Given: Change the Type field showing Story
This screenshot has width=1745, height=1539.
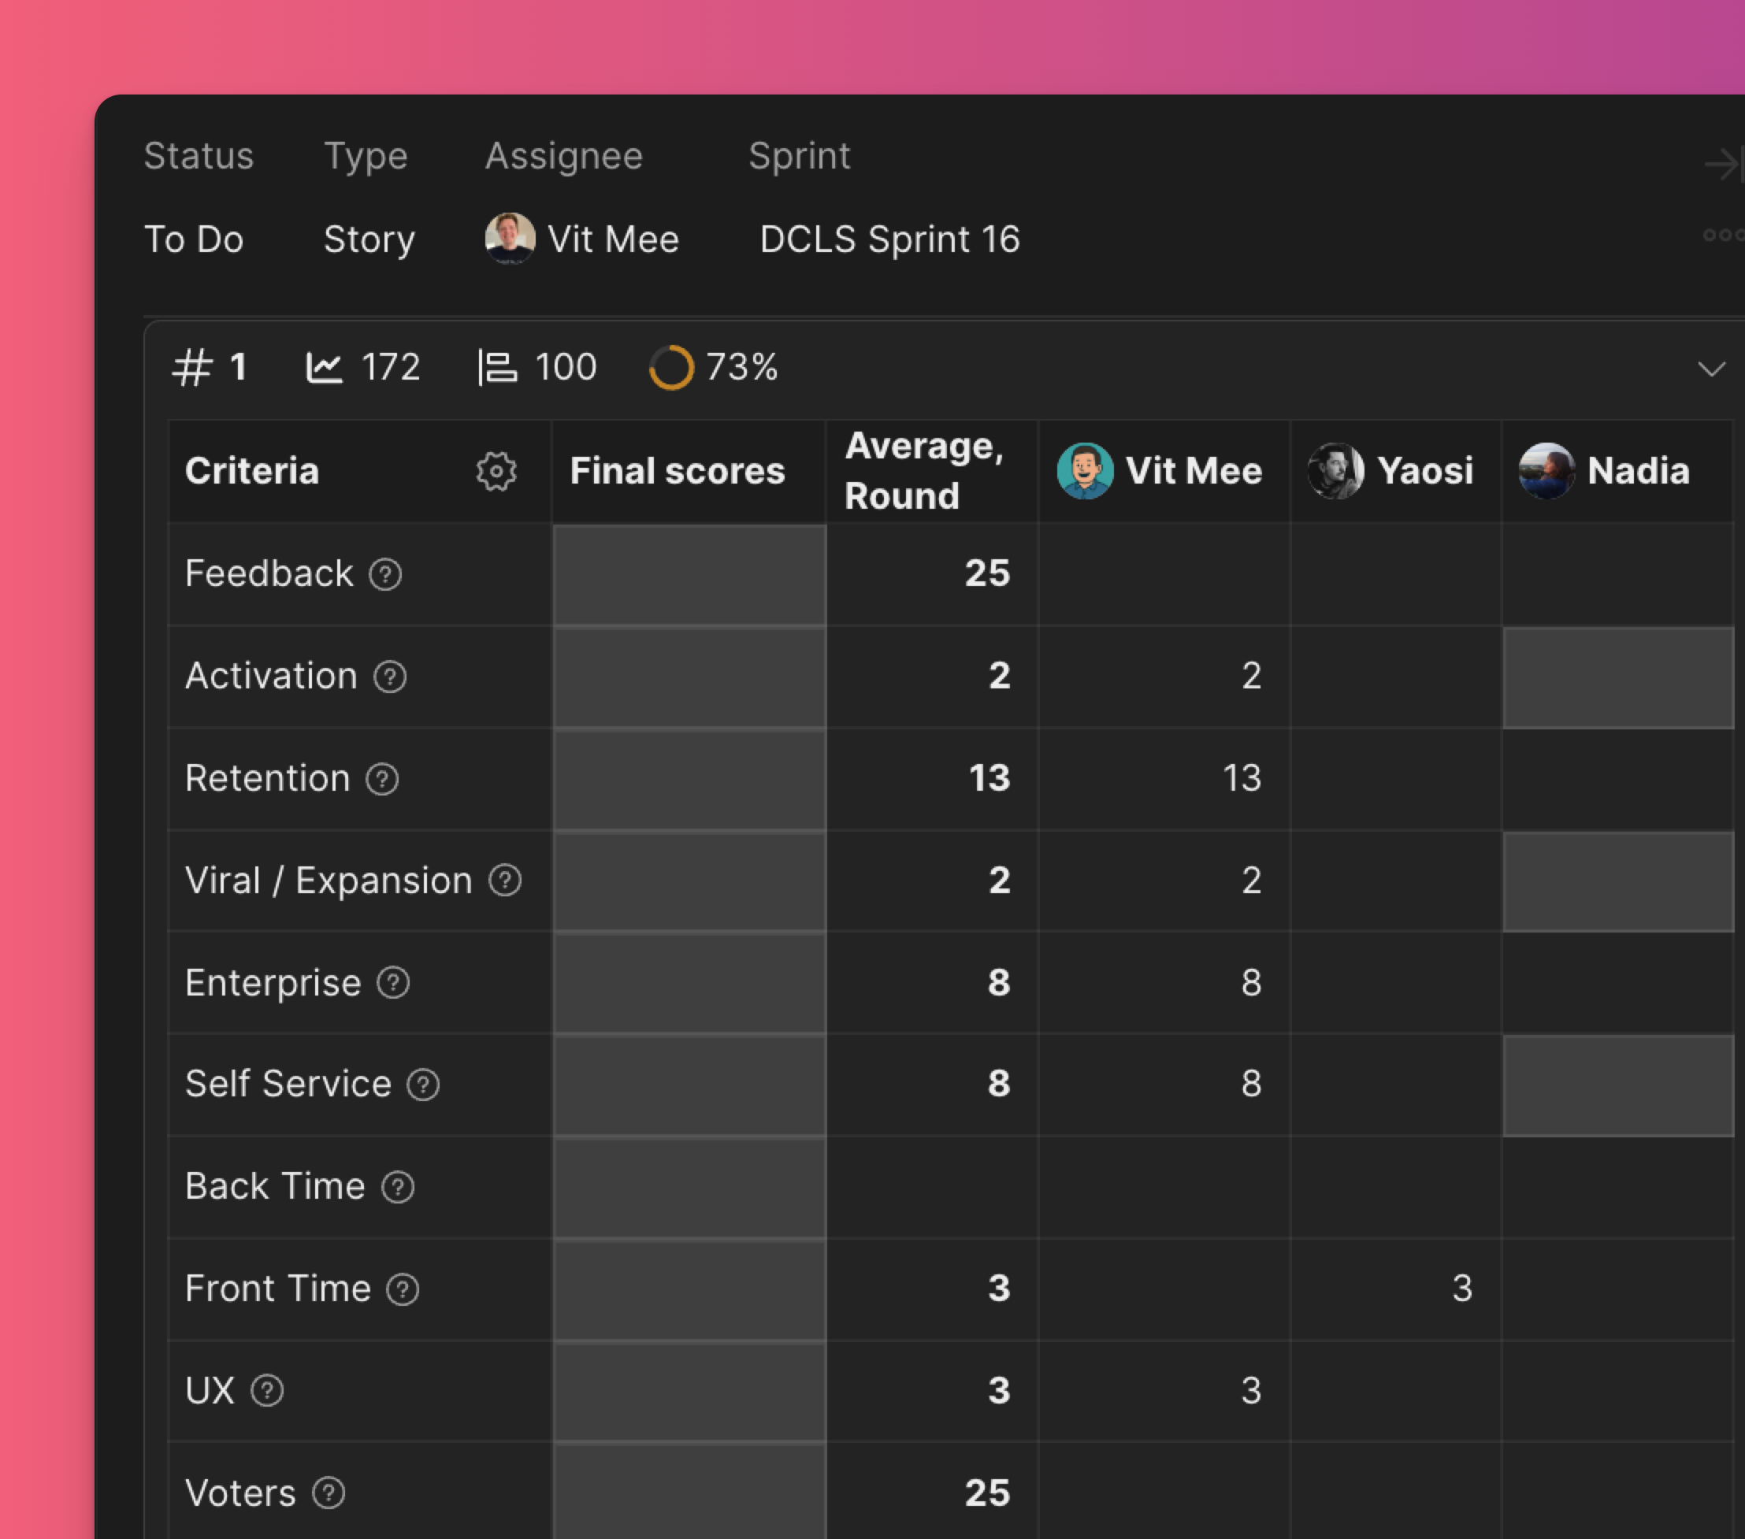Looking at the screenshot, I should (x=369, y=240).
